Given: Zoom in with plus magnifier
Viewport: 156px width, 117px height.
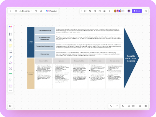Looking at the screenshot, I should pyautogui.click(x=140, y=106).
